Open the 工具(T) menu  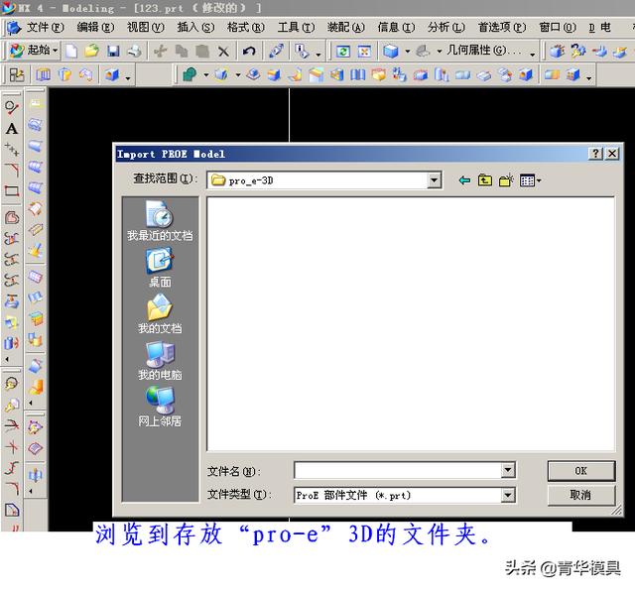pyautogui.click(x=296, y=27)
